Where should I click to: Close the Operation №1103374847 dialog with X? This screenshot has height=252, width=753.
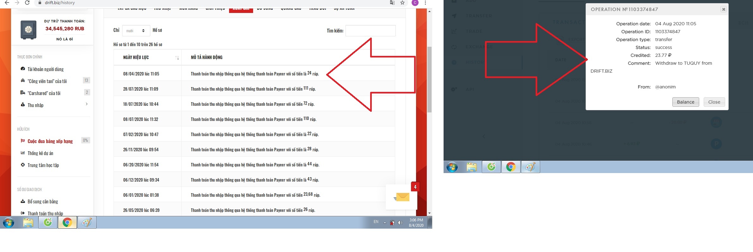click(x=723, y=9)
